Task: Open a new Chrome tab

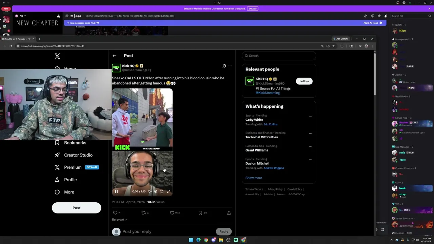Action: pos(39,39)
